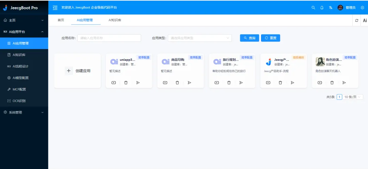Delete the 商品导购 app
This screenshot has width=368, height=169.
177,83
